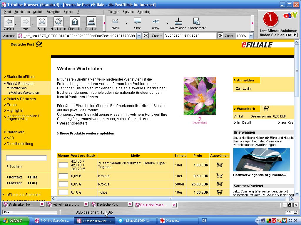Click the Versandberater! link
Screen dimensions: 301x225
tap(73, 123)
